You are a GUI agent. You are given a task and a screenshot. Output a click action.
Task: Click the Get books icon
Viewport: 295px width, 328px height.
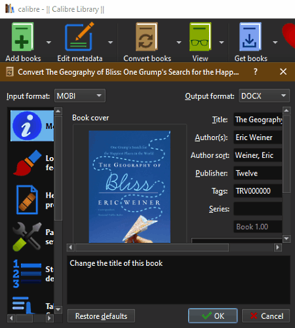(x=250, y=37)
